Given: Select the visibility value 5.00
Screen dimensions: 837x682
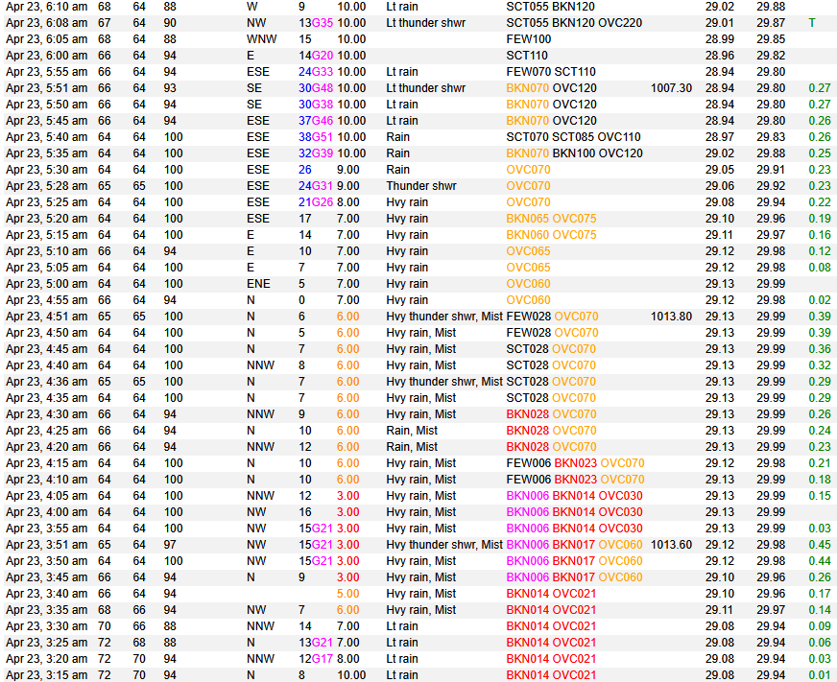Looking at the screenshot, I should point(347,594).
